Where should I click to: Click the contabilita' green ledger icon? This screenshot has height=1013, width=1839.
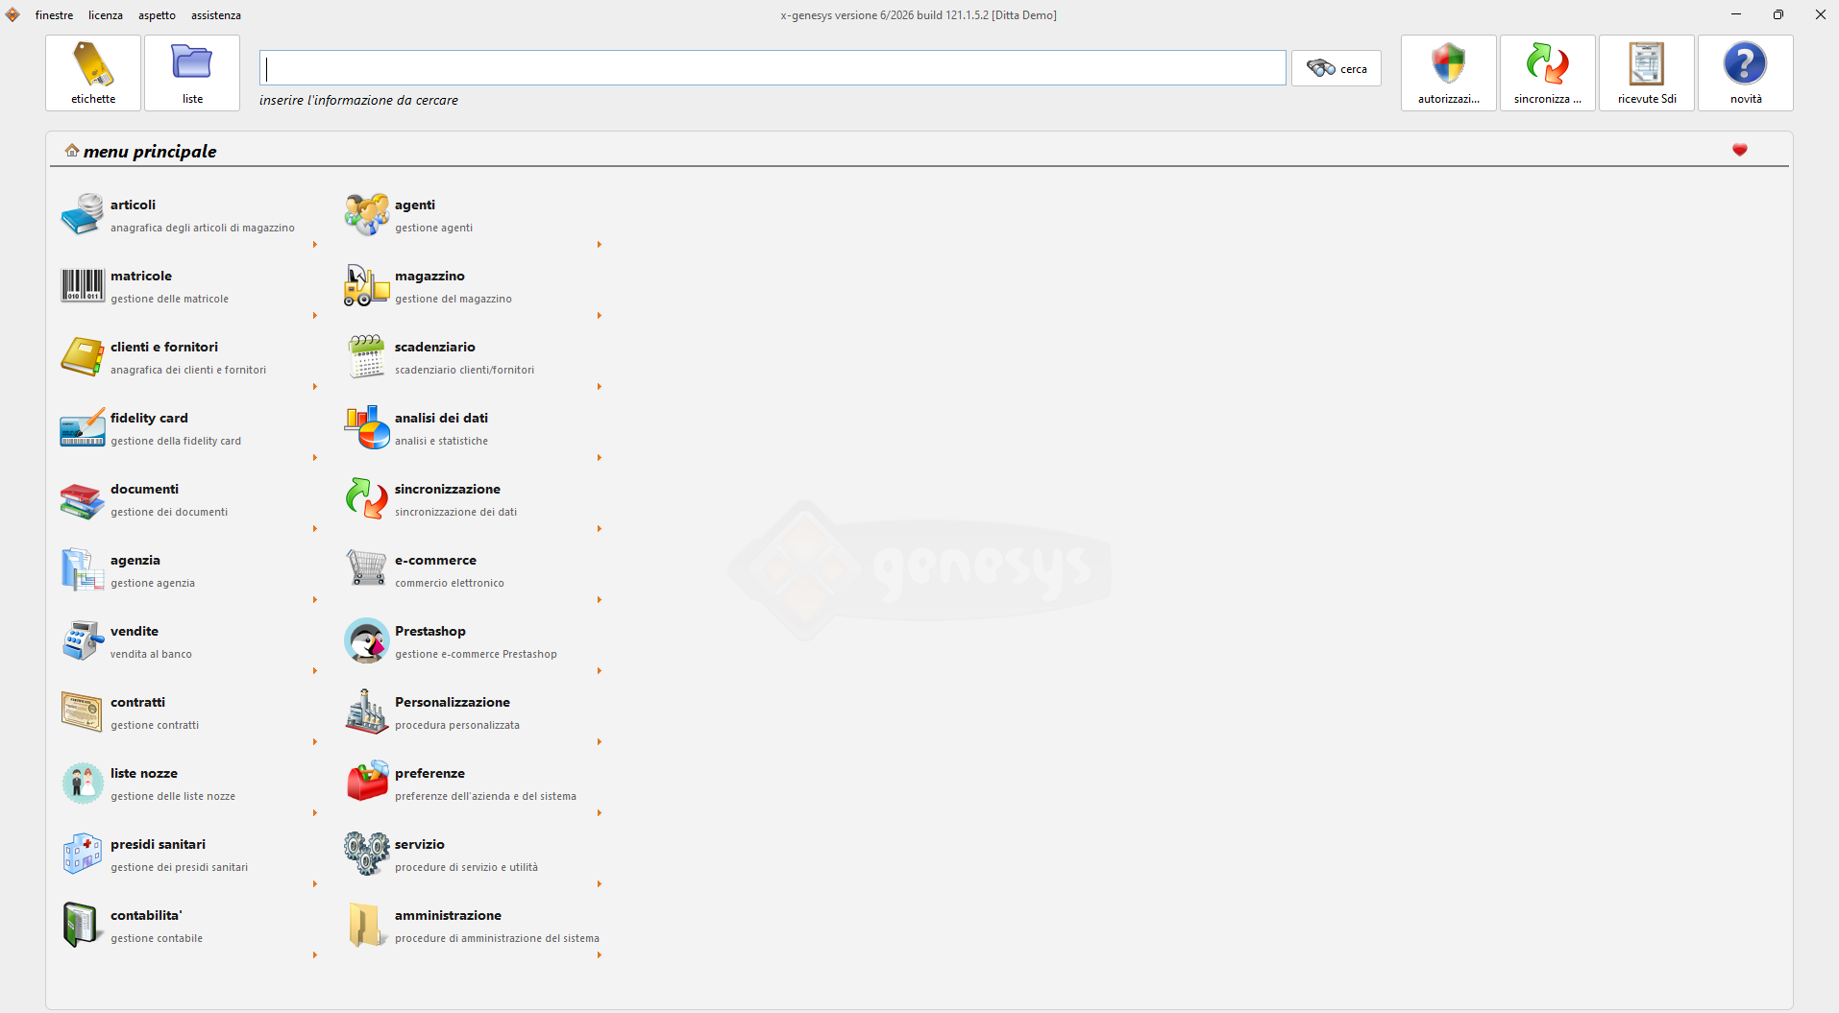click(81, 925)
